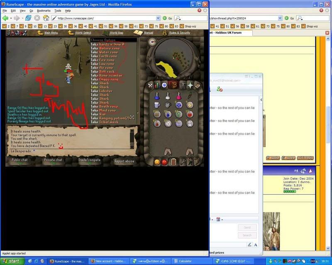Select the death rune skull icon in inventory
The width and height of the screenshot is (332, 265).
[190, 124]
